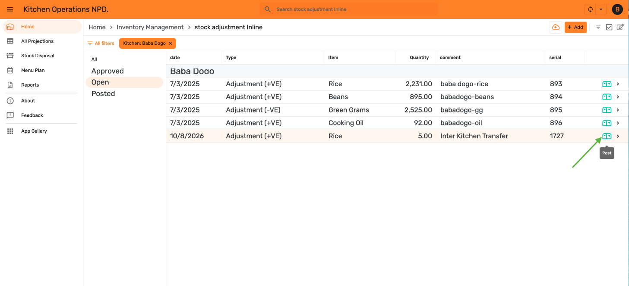
Task: Click Post icon for serial 893
Action: click(607, 84)
